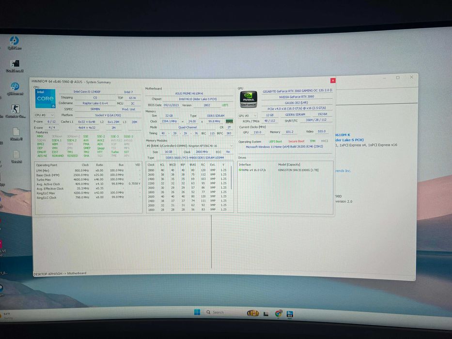Viewport: 452px width, 339px height.
Task: Open Counter-Strike desktop shortcut
Action: tap(16, 111)
